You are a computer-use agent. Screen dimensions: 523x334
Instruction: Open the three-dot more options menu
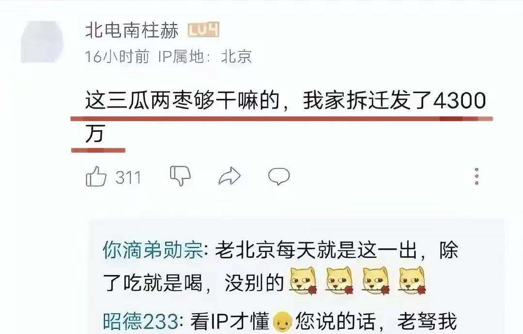click(477, 176)
